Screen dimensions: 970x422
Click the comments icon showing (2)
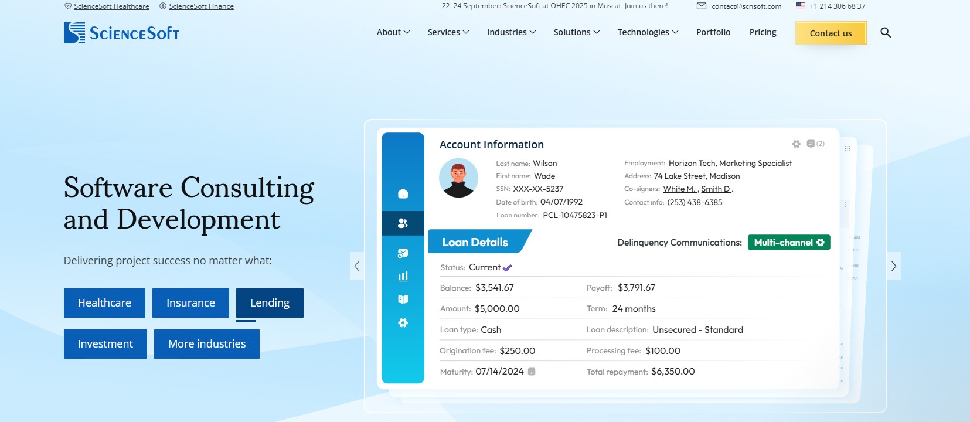811,144
